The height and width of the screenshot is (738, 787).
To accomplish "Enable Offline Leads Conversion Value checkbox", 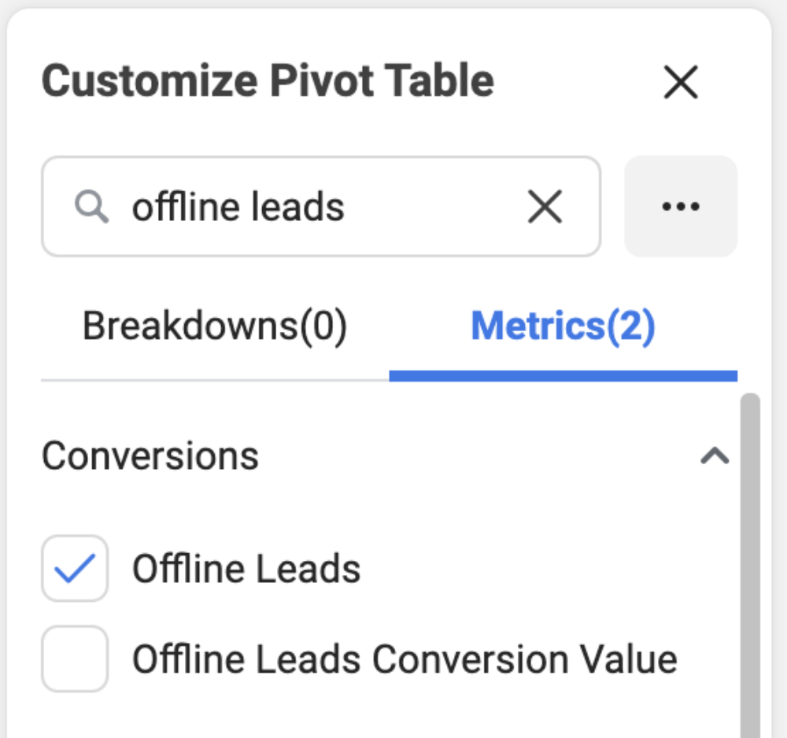I will click(x=75, y=659).
